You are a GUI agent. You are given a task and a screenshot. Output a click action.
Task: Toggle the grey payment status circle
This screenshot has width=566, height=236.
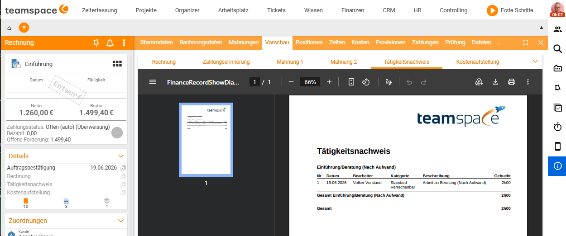tap(117, 133)
